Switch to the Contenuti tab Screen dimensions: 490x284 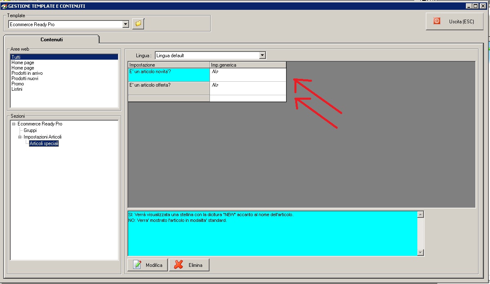click(51, 40)
